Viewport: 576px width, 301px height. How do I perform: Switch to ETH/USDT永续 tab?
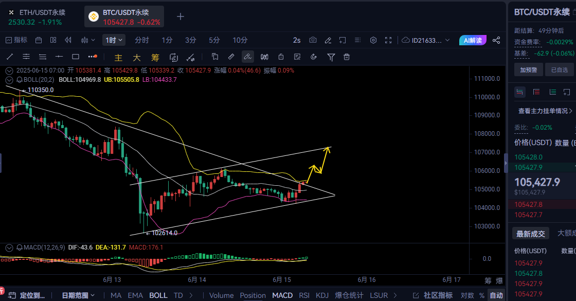[x=37, y=17]
